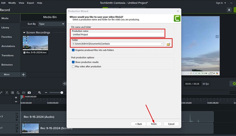
Task: Click the Cut scissors icon
Action: point(7,93)
